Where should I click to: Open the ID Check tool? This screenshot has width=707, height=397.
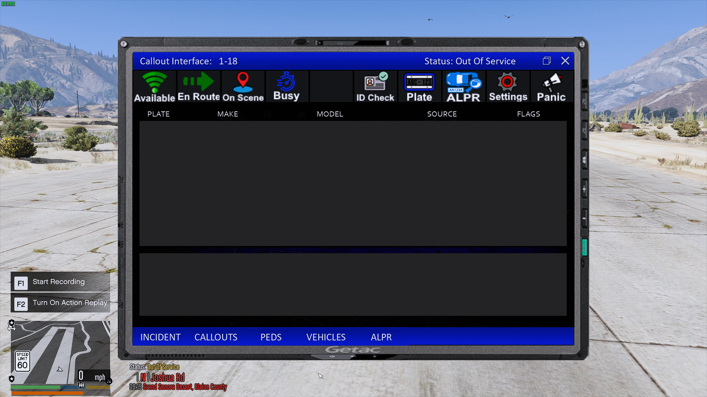click(375, 87)
